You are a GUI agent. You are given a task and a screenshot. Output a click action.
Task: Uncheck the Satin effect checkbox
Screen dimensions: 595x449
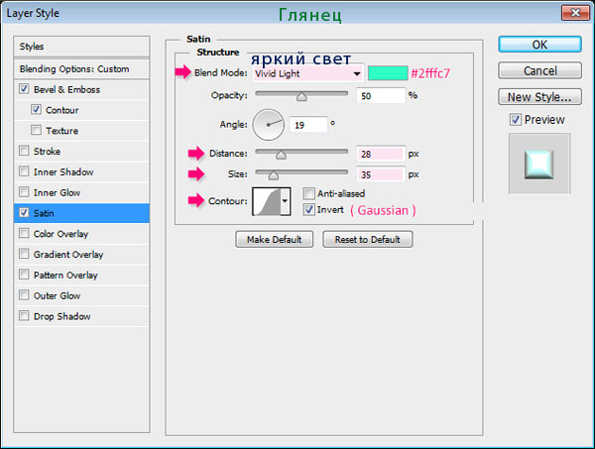pos(24,212)
